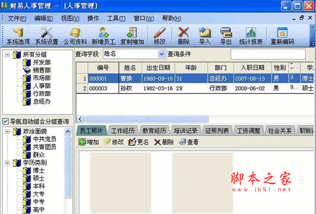The width and height of the screenshot is (316, 214).
Task: Rename a photo using 更名
Action: click(x=139, y=142)
